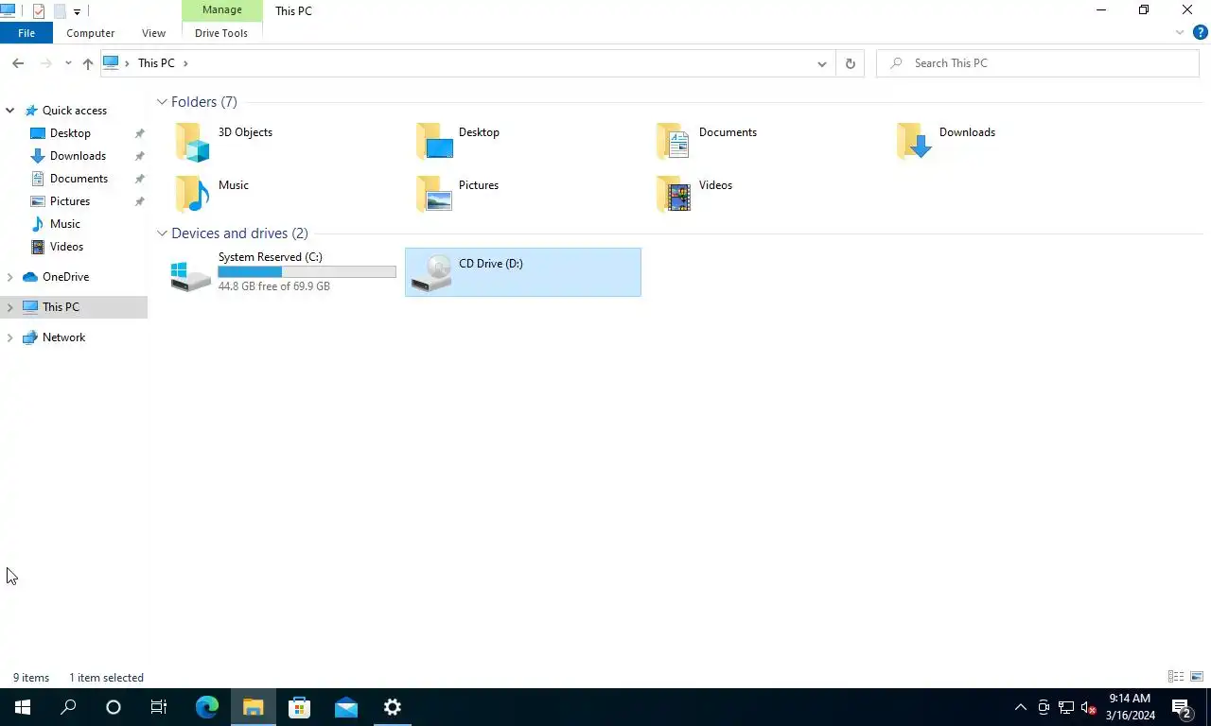Screen dimensions: 1211x726
Task: Open the Drive Tools ribbon tab
Action: click(221, 33)
